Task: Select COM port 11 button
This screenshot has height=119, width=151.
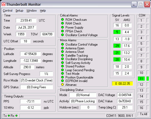Action: click(x=141, y=79)
